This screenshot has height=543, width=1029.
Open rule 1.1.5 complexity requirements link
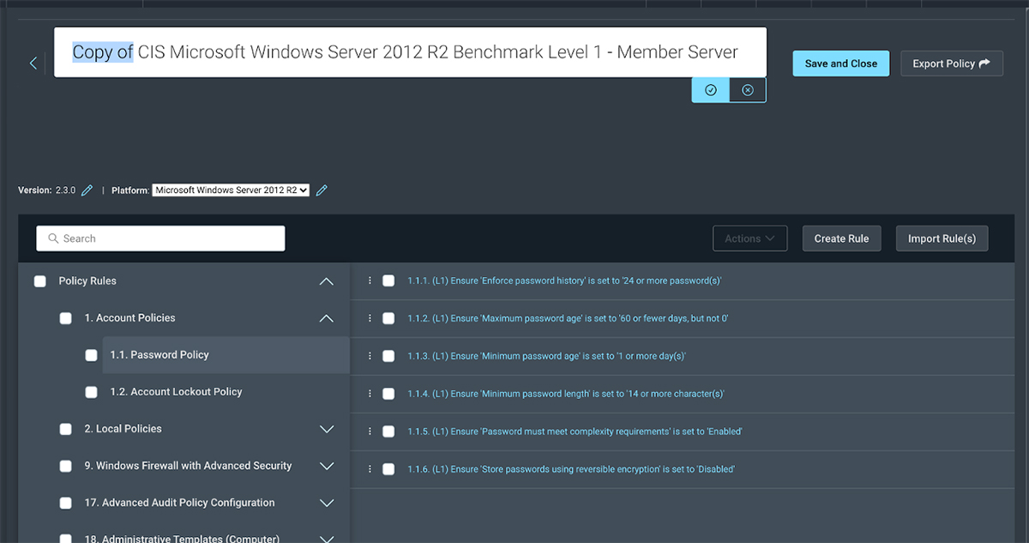[575, 431]
